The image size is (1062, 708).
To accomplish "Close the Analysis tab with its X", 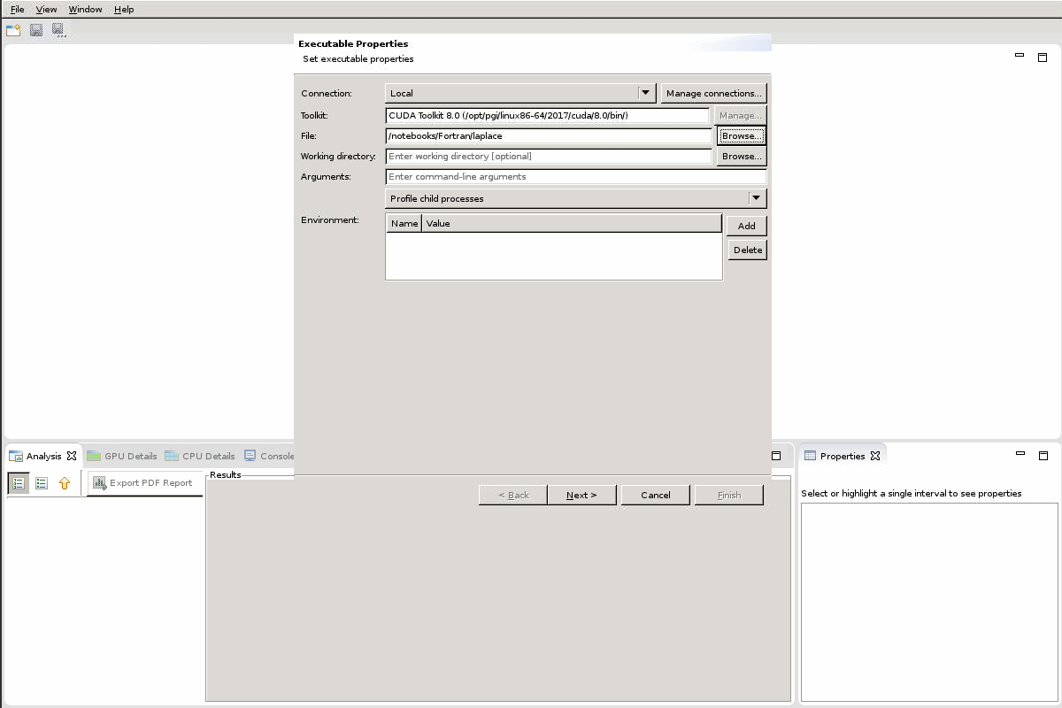I will tap(72, 456).
